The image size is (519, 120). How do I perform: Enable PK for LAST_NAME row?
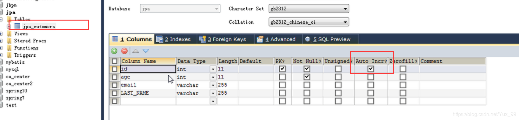point(282,93)
